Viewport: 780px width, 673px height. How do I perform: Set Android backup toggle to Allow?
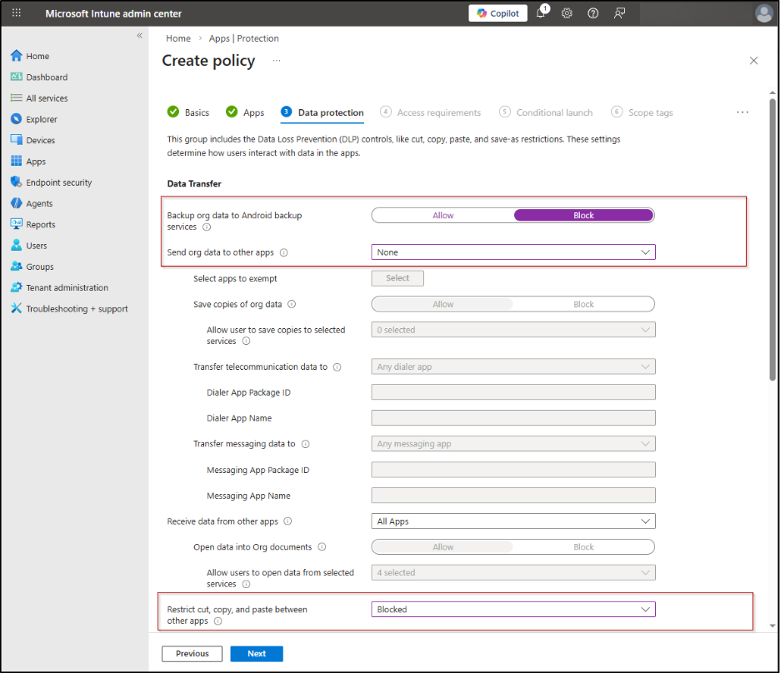coord(442,215)
